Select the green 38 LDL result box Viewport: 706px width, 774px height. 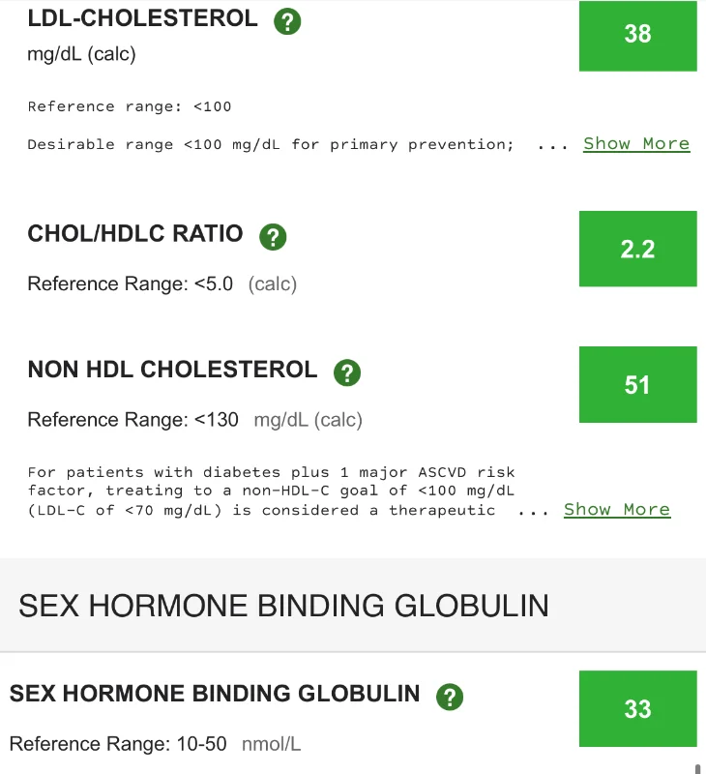(638, 36)
